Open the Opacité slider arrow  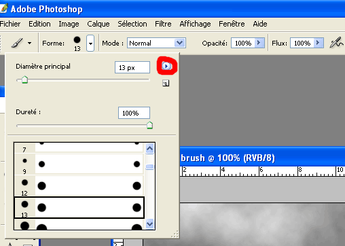point(259,43)
